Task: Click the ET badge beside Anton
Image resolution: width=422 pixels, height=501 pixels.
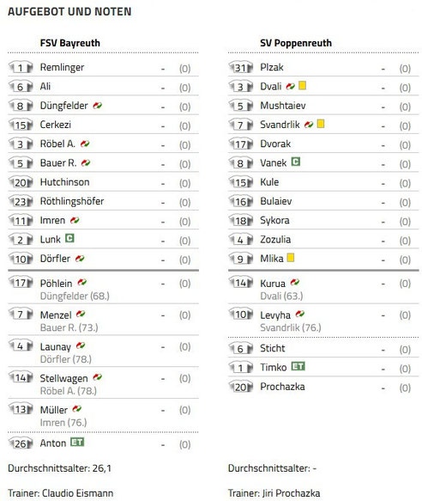Action: (x=77, y=443)
